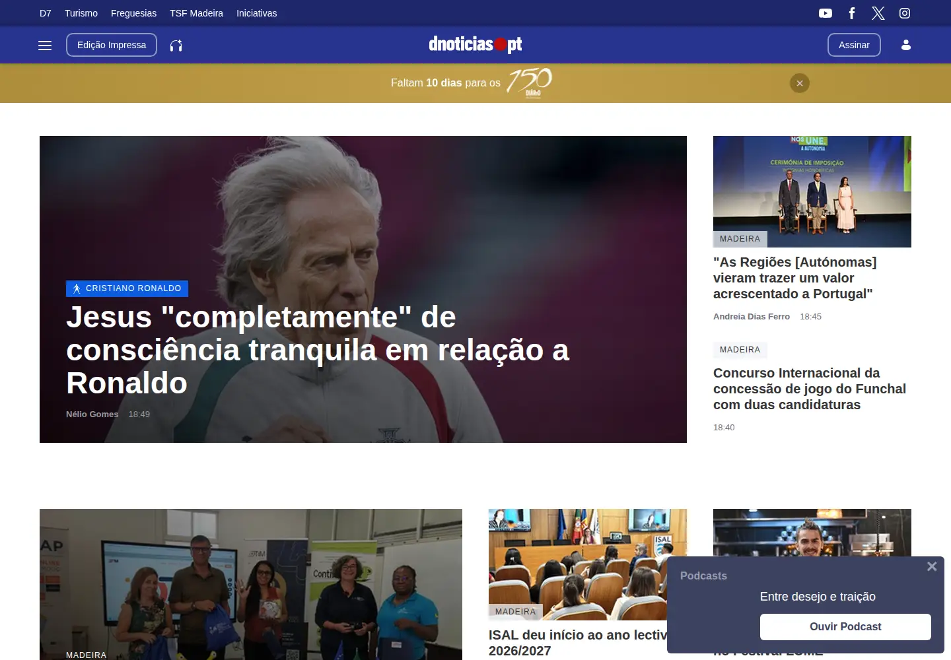Viewport: 951px width, 660px height.
Task: Open the Jesus consciência tranquila headline
Action: [x=318, y=350]
